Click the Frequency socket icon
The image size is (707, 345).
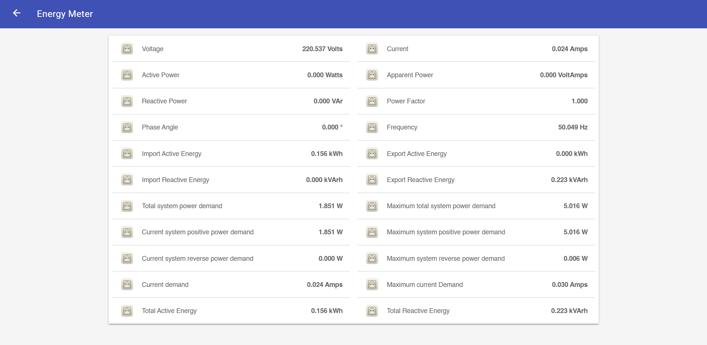click(x=372, y=127)
